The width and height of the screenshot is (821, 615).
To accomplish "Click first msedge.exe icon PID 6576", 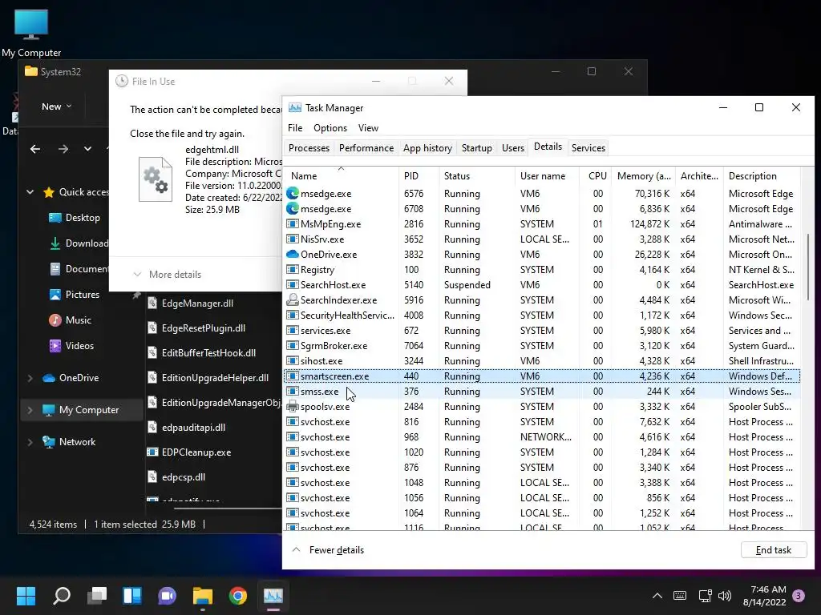I will [292, 194].
